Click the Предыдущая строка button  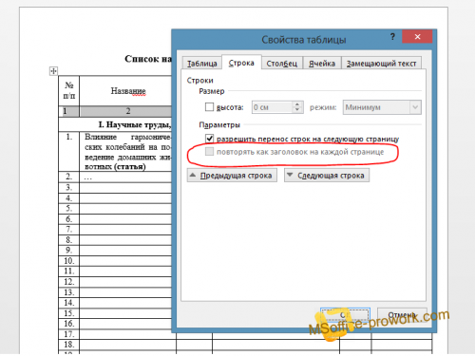(x=232, y=176)
